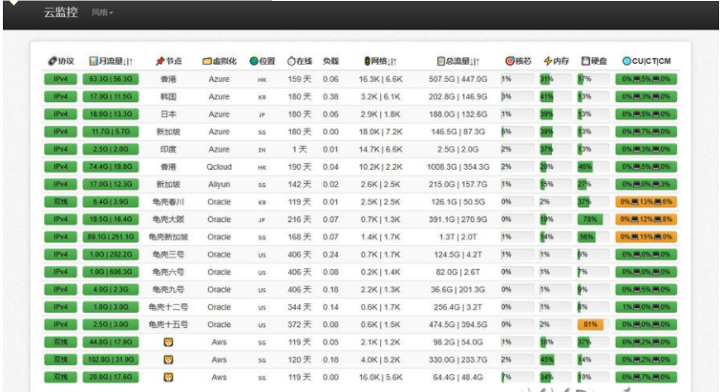Open the 风格 style dropdown
The image size is (721, 392).
click(102, 12)
